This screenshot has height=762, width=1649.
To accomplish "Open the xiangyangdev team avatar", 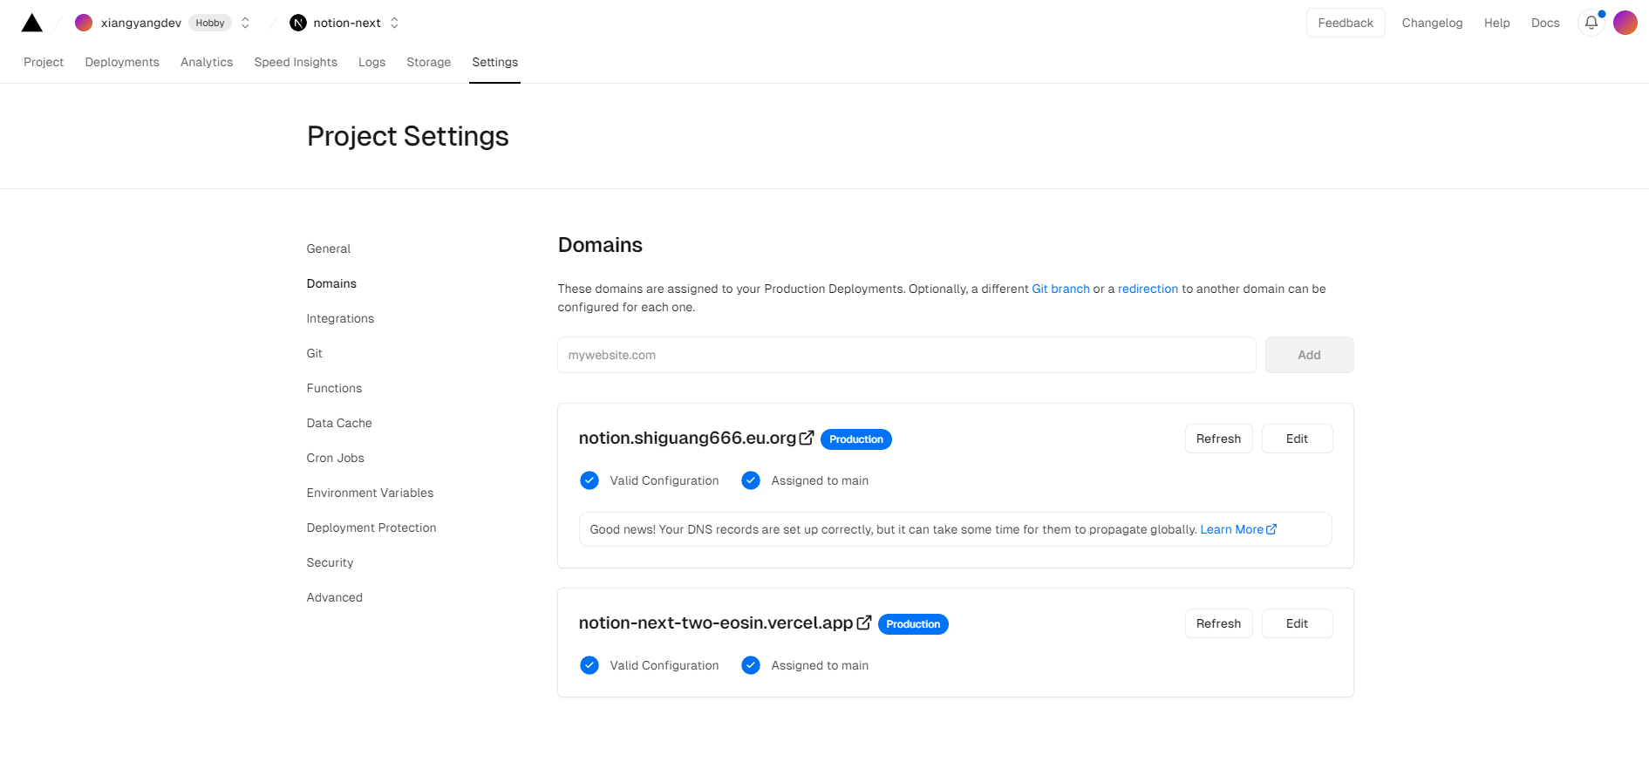I will [x=84, y=23].
